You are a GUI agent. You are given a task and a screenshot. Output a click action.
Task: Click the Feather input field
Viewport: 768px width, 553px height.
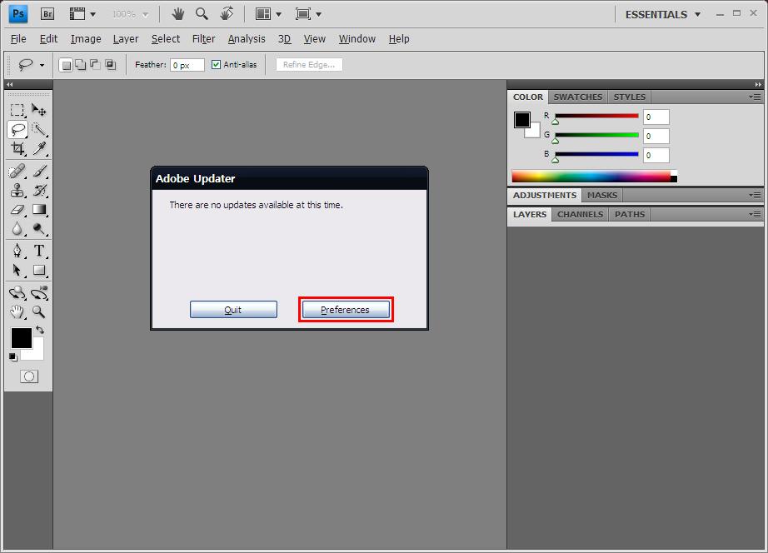tap(187, 65)
